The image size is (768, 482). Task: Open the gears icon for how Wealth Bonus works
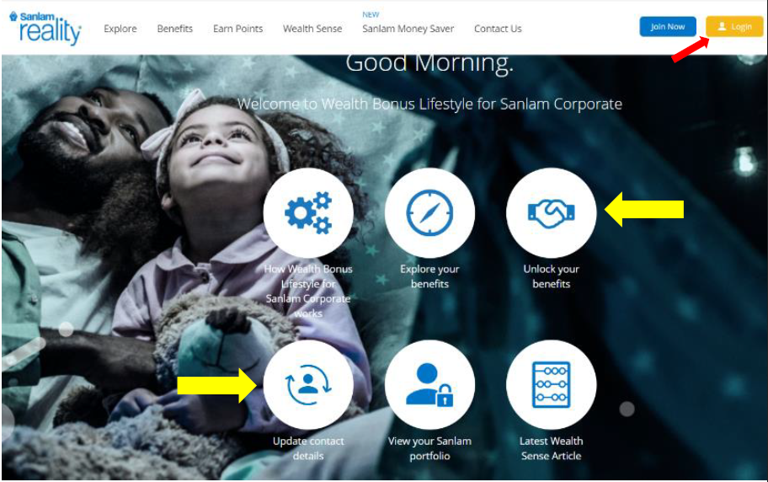tap(308, 213)
